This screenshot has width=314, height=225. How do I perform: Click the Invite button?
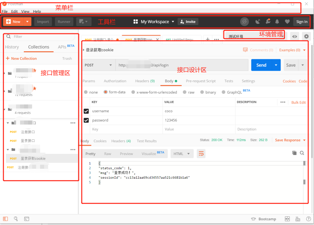pos(188,22)
